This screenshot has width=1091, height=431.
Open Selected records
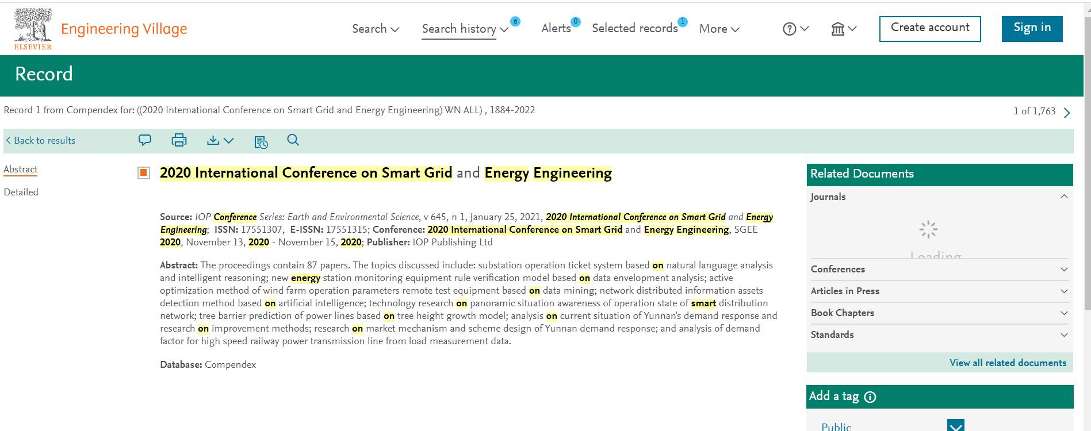tap(635, 28)
